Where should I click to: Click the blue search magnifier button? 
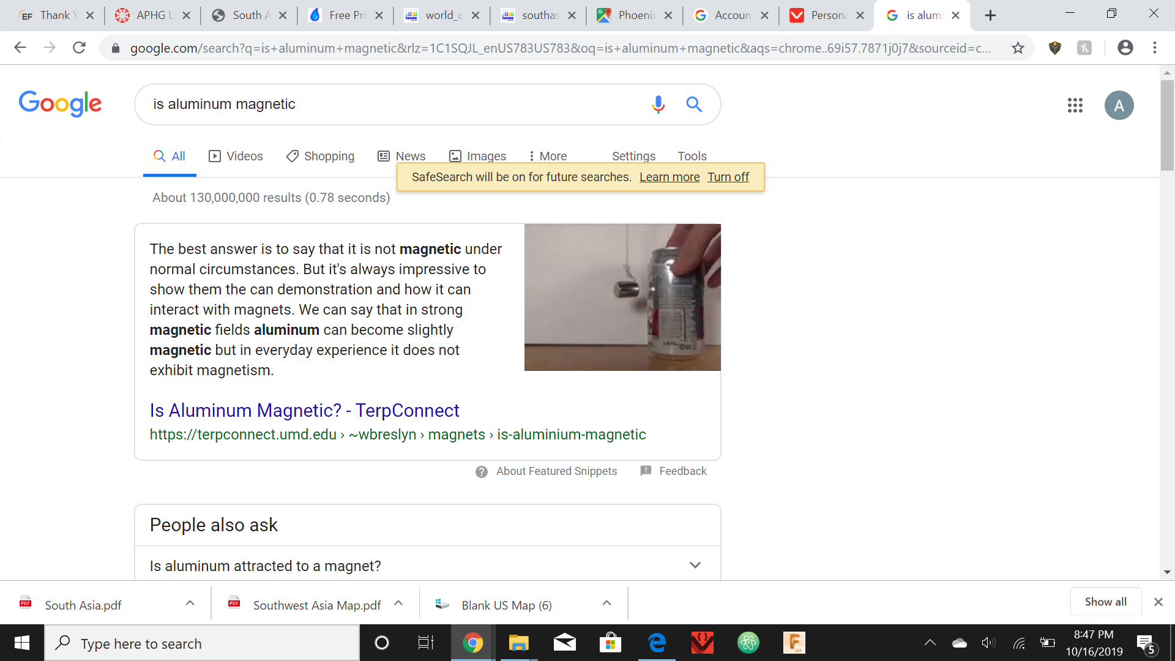point(694,105)
